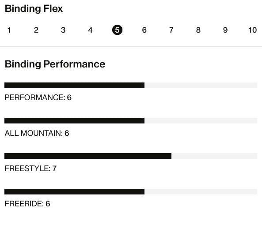This screenshot has height=239, width=262.
Task: Click the Performance rating bar
Action: tap(131, 85)
